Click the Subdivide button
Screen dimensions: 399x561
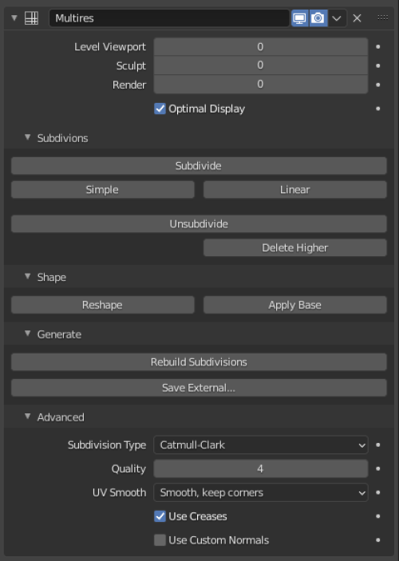coord(199,166)
